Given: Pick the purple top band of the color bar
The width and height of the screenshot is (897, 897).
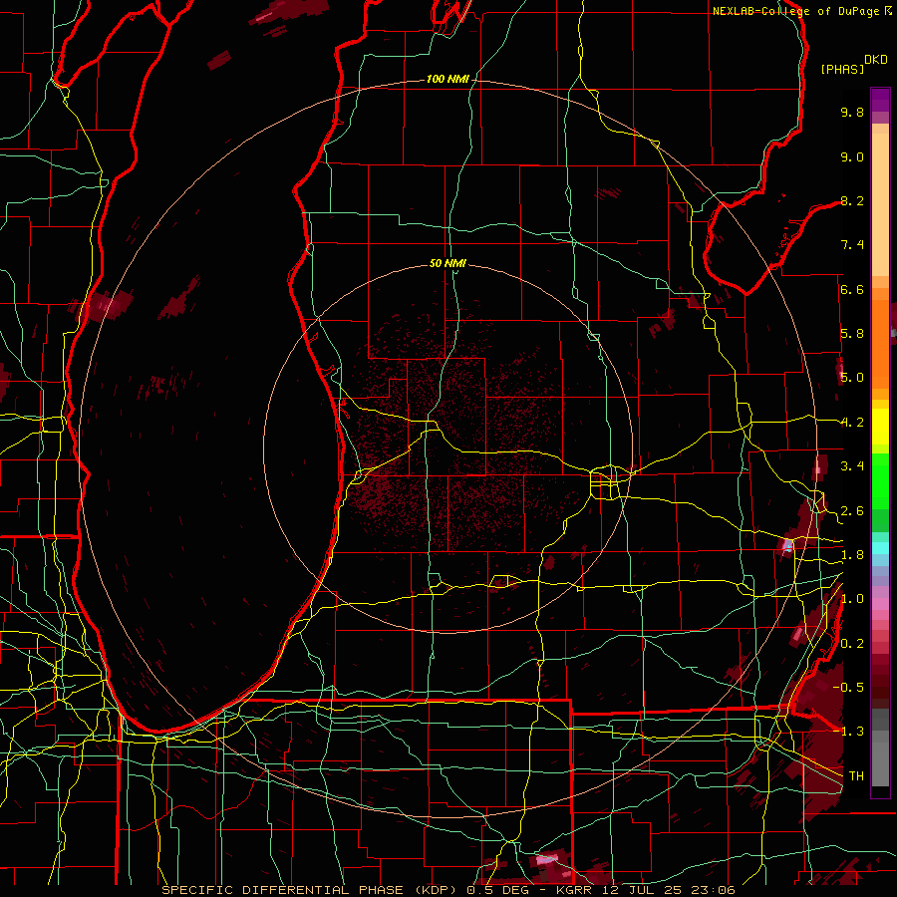Looking at the screenshot, I should (880, 100).
